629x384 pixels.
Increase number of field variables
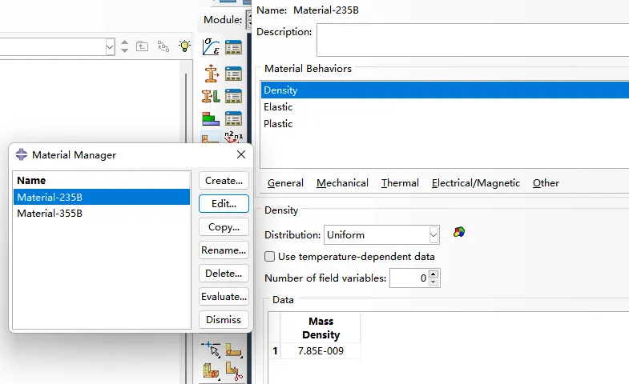tap(433, 274)
